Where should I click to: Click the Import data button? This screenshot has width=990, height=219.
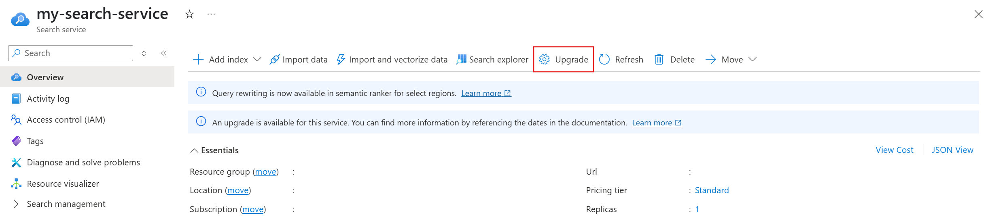[x=299, y=60]
